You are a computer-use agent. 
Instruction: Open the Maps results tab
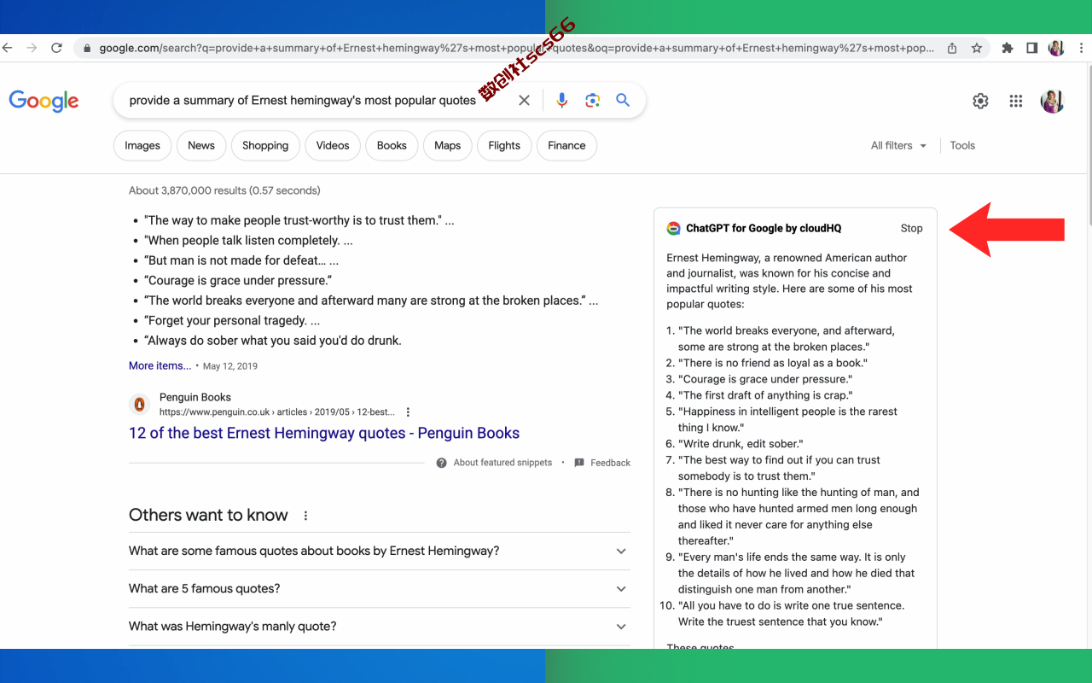click(447, 145)
